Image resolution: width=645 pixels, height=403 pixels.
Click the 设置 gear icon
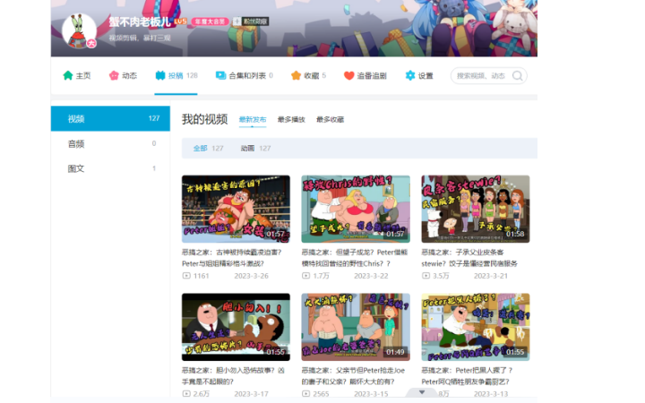pyautogui.click(x=410, y=75)
